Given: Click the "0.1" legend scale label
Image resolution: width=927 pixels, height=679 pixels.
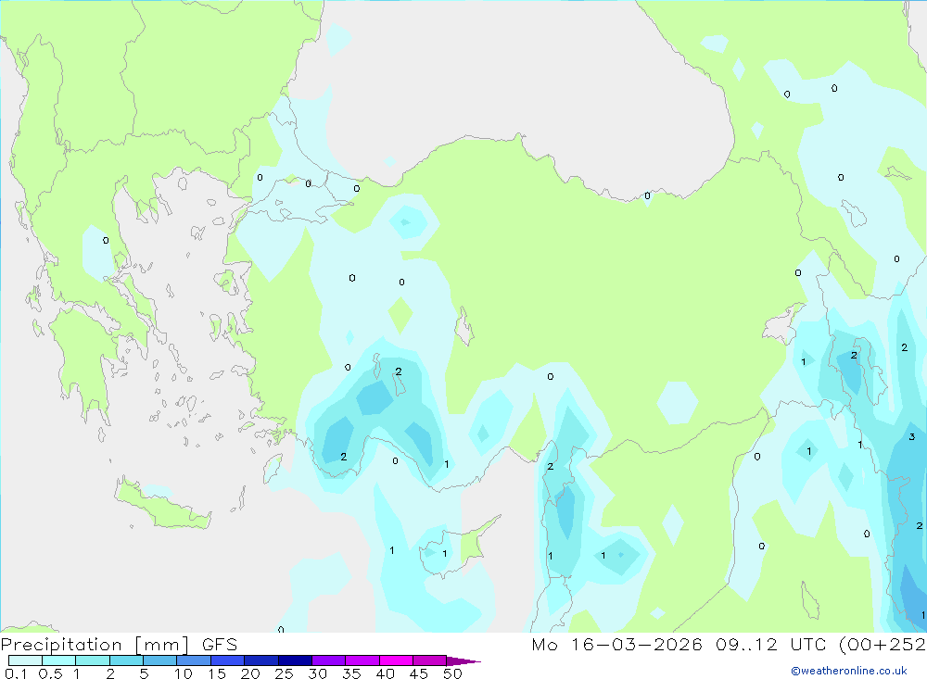Looking at the screenshot, I should [x=16, y=673].
